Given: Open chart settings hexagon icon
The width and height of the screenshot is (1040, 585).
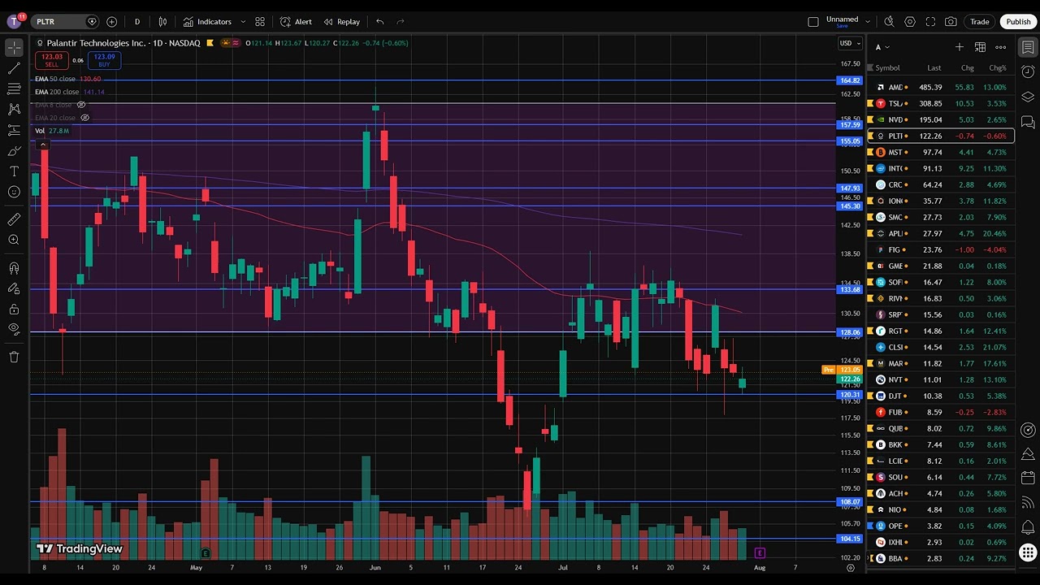Looking at the screenshot, I should pos(910,22).
